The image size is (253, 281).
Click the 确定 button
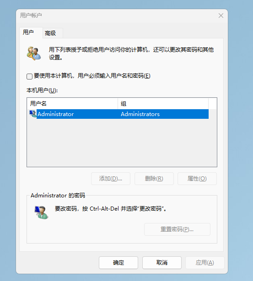pyautogui.click(x=118, y=263)
